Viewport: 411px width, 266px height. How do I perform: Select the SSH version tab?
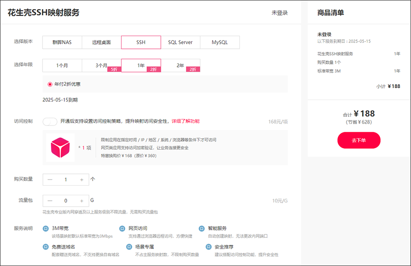tap(141, 42)
